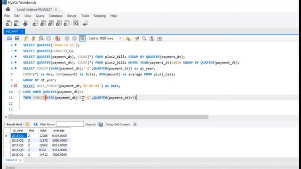
Task: Commit transaction toolbar icon
Action: 67,38
